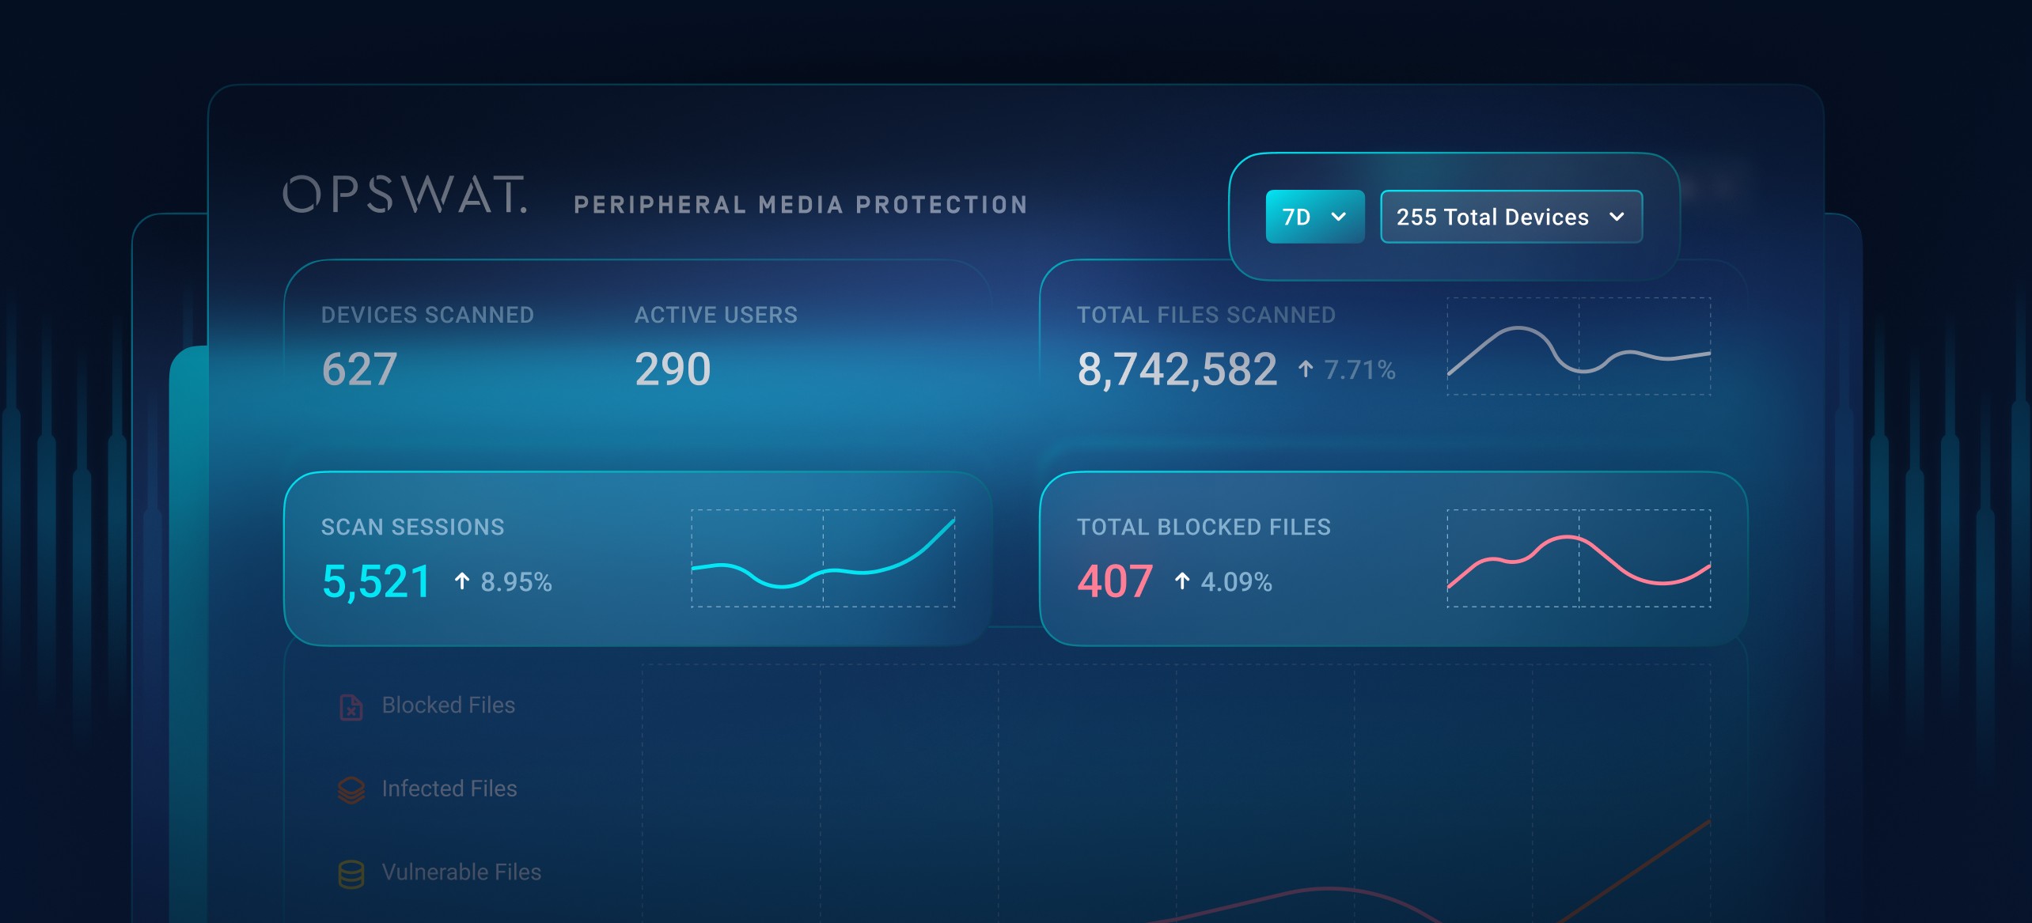The height and width of the screenshot is (923, 2032).
Task: Click the Blocked Files document icon
Action: coord(351,706)
